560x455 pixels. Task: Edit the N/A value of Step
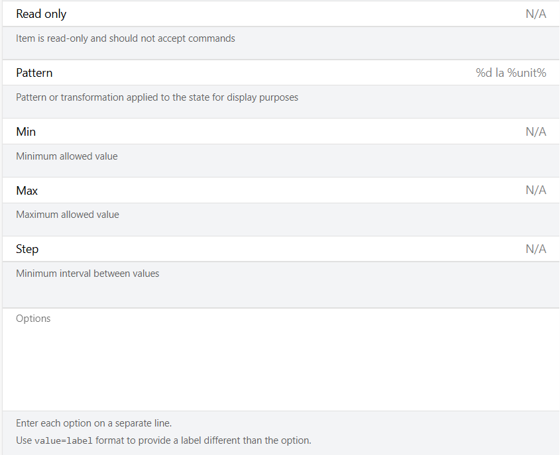(535, 249)
